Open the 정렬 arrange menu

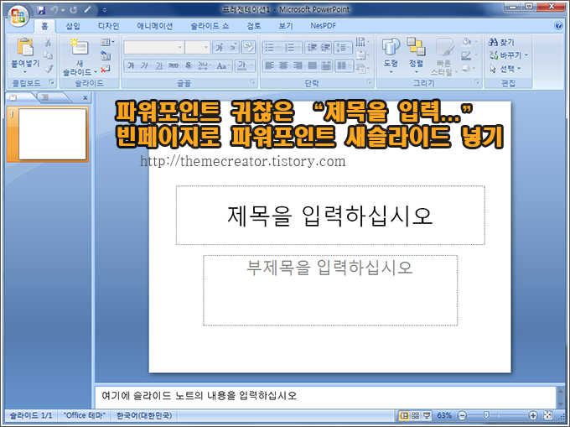416,55
